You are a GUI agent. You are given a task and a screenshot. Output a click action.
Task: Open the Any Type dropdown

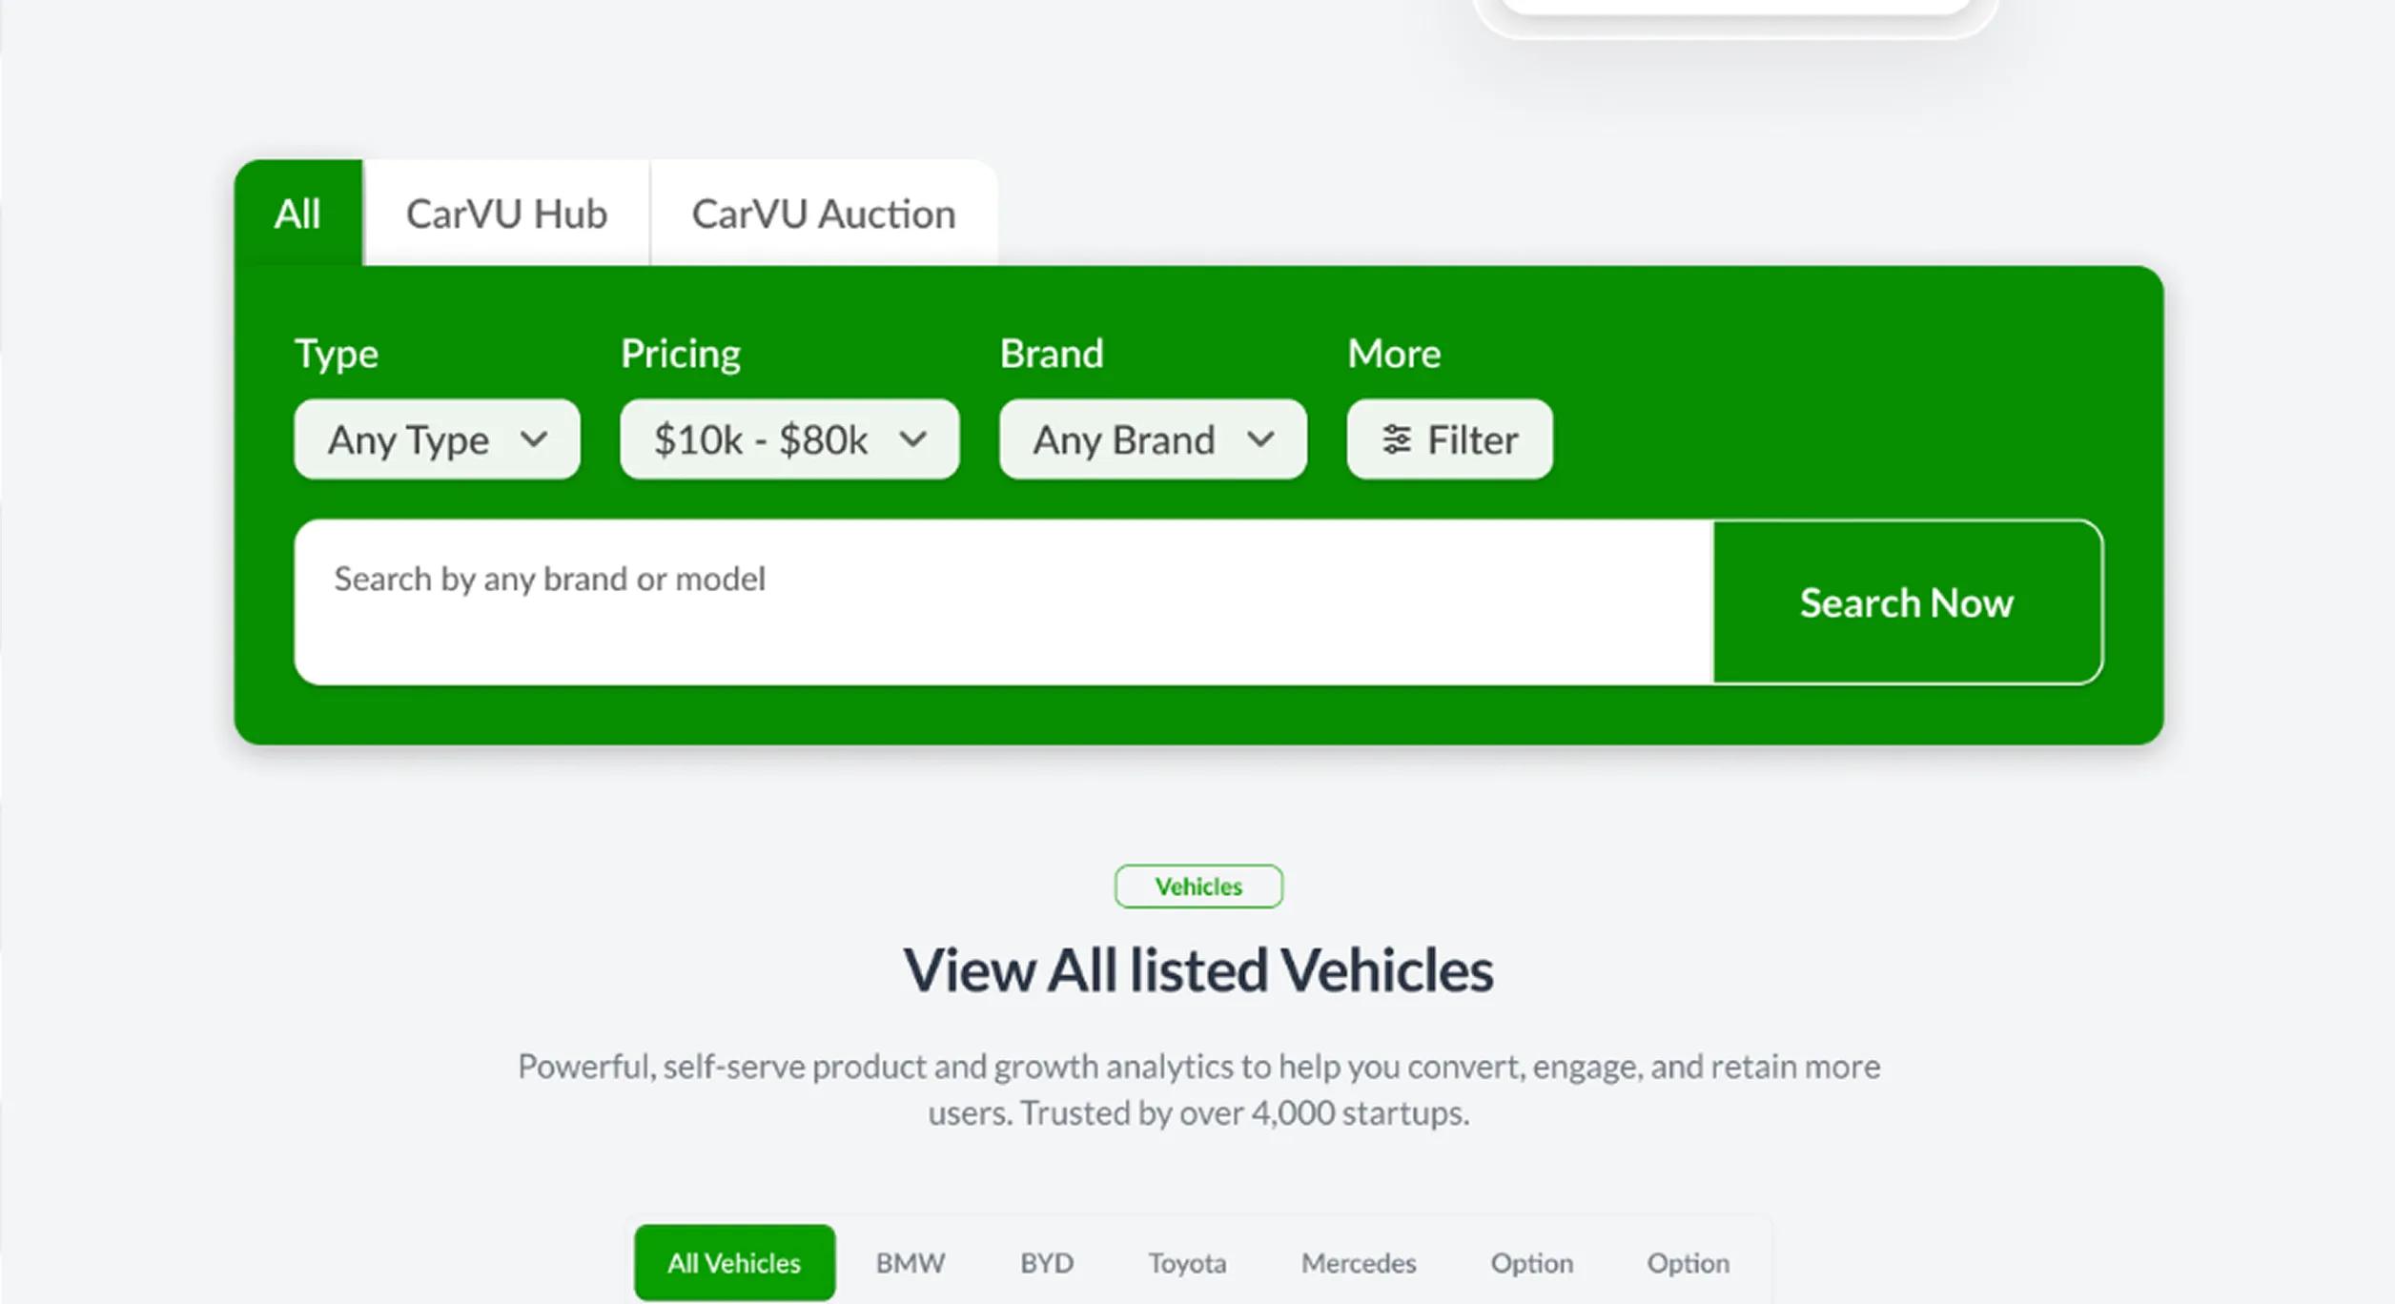438,439
